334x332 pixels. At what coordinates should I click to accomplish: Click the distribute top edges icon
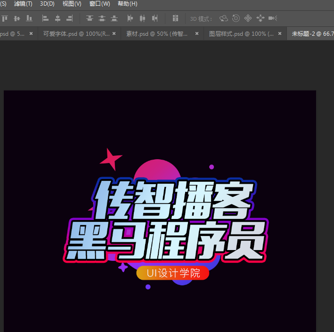90,18
